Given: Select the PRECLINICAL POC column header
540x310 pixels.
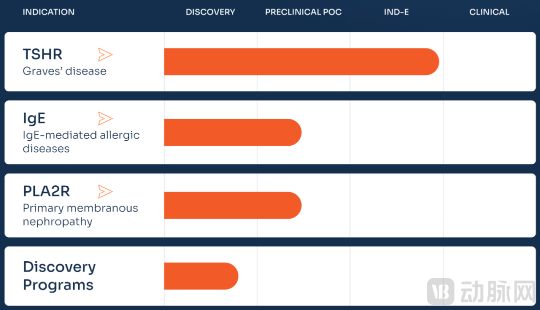Looking at the screenshot, I should 303,12.
